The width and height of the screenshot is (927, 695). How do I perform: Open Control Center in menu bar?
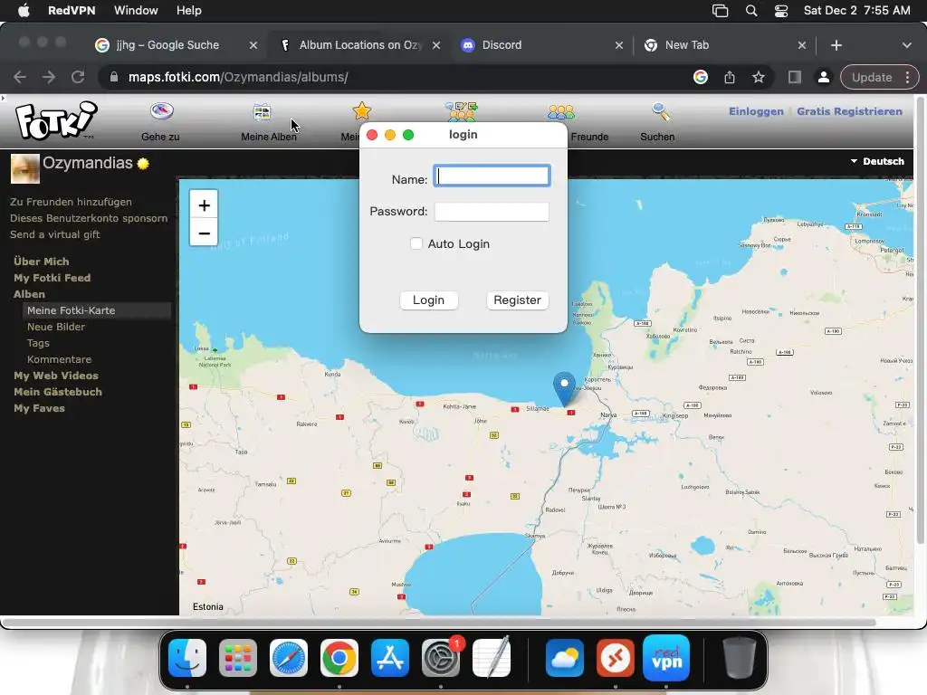[x=781, y=11]
